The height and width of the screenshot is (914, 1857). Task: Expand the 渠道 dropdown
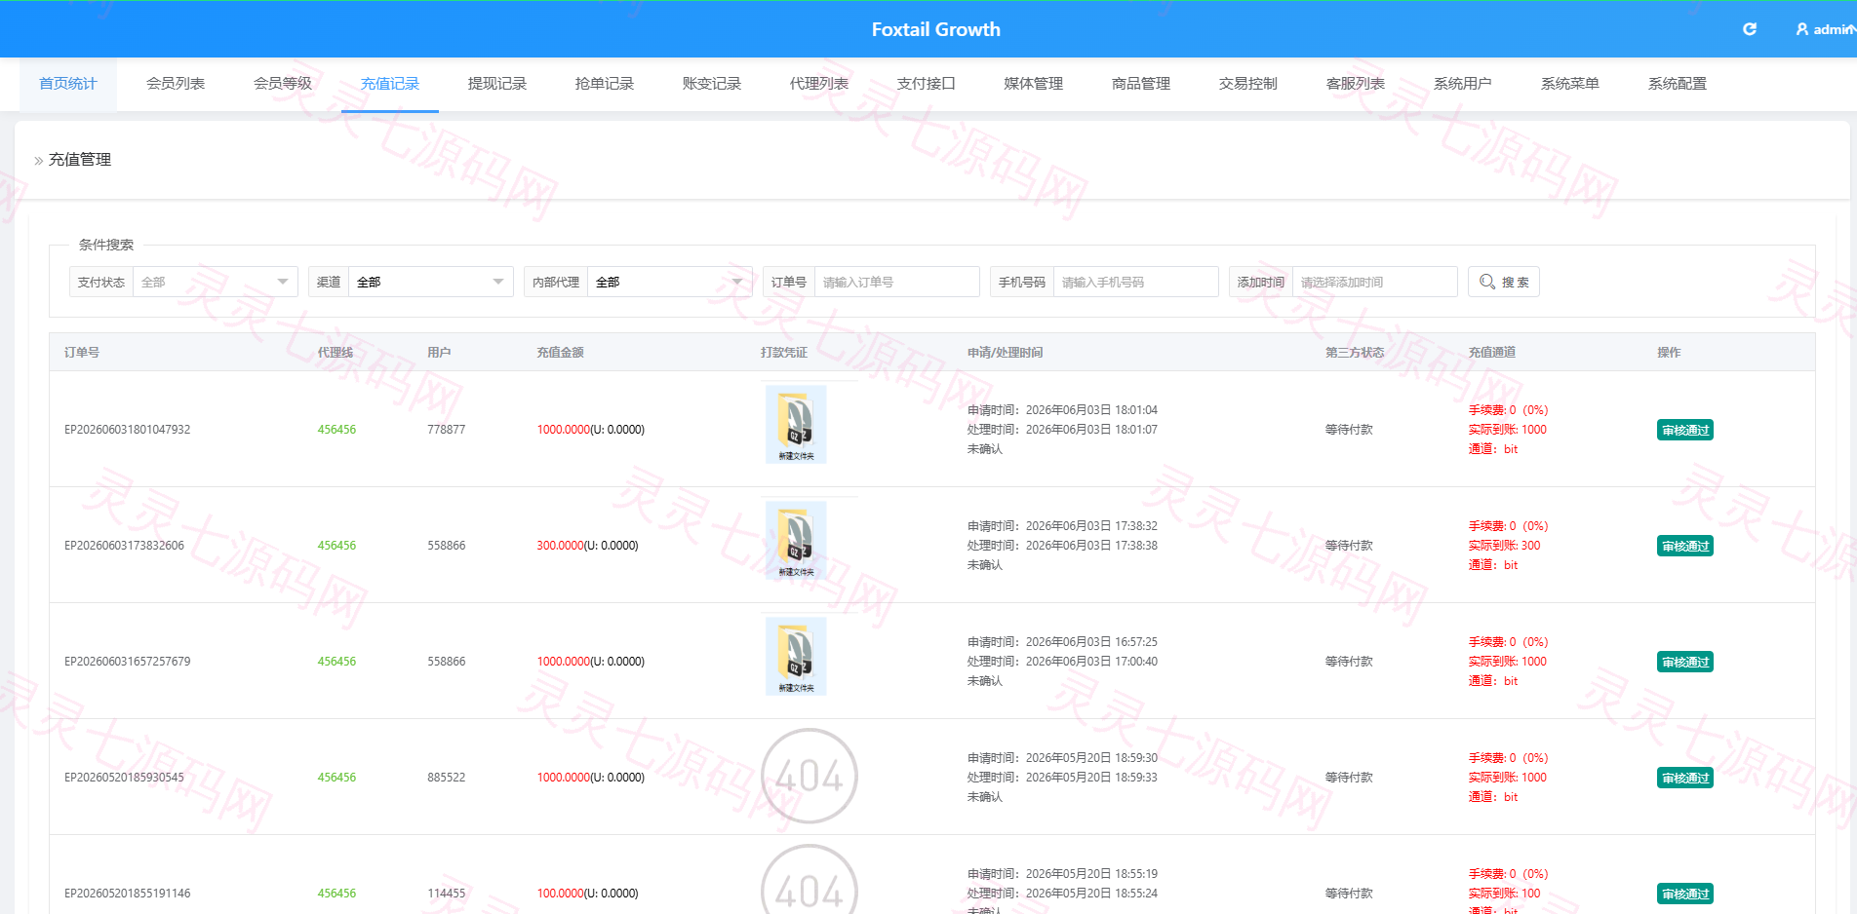(430, 282)
